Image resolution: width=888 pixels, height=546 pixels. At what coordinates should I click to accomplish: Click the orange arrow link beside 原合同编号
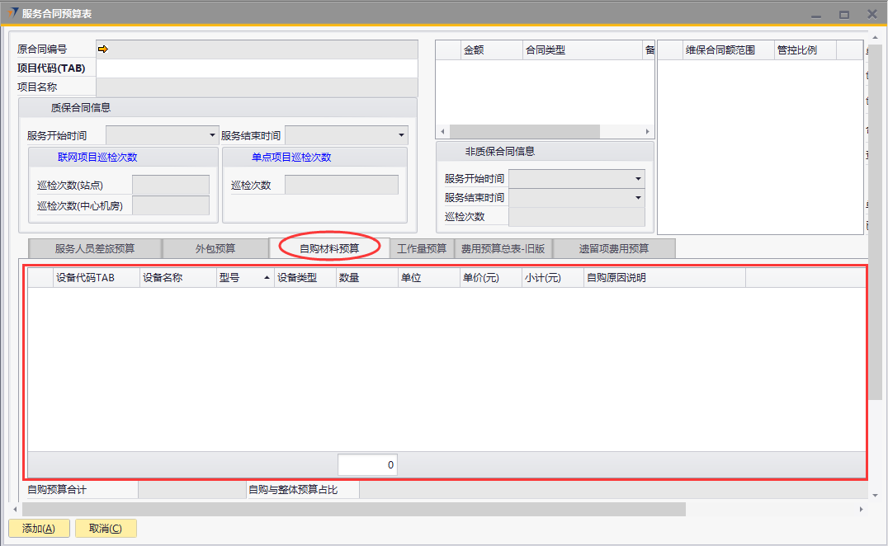[x=103, y=49]
